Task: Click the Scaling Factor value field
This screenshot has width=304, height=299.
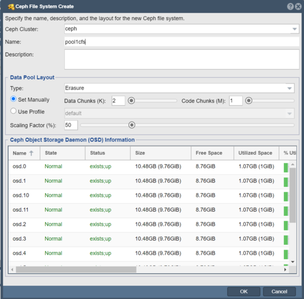Action: click(x=71, y=125)
